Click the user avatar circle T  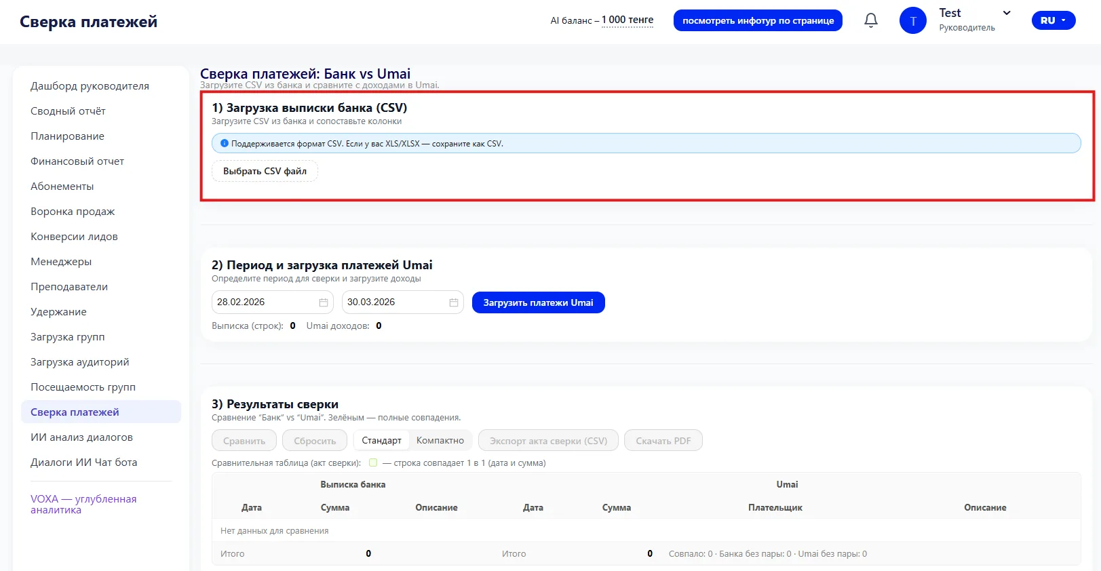point(912,20)
